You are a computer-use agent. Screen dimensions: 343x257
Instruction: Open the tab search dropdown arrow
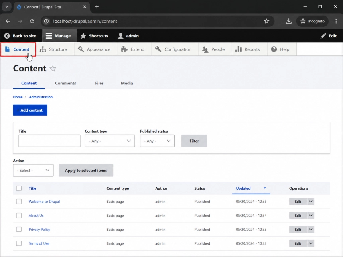(x=6, y=6)
